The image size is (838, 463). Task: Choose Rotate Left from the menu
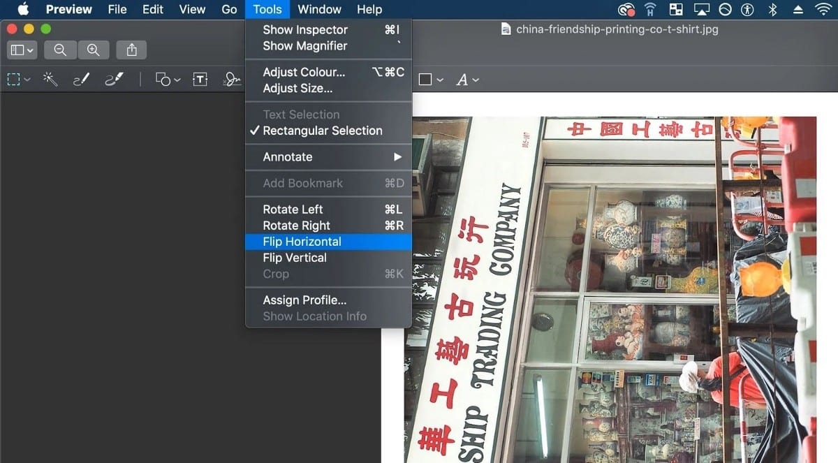(328, 210)
